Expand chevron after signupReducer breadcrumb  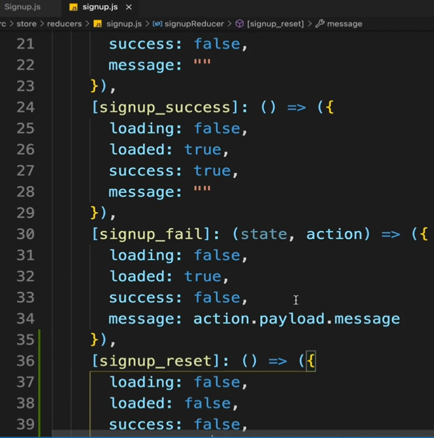tap(230, 24)
